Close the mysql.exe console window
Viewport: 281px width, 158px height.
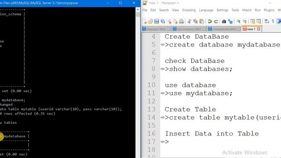tap(133, 3)
